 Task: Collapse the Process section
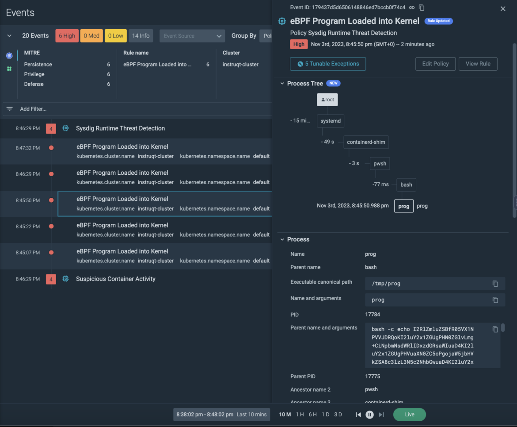[x=282, y=239]
